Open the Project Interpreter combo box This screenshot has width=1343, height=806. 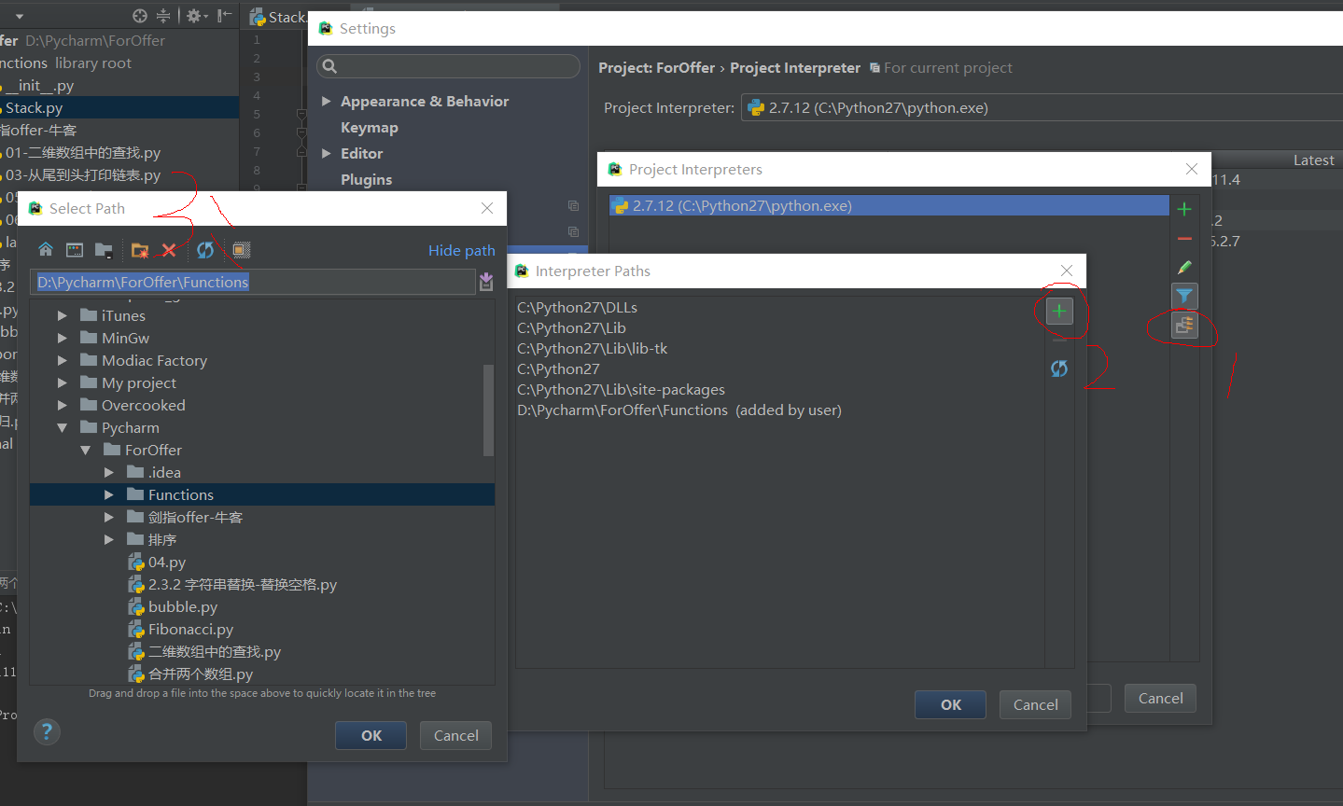click(x=1042, y=107)
